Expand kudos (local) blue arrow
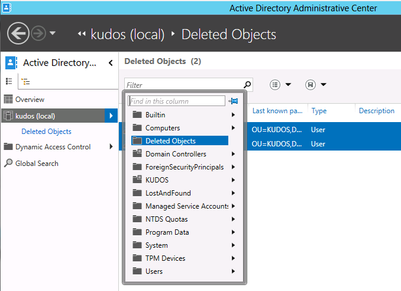The height and width of the screenshot is (291, 401). pyautogui.click(x=111, y=116)
